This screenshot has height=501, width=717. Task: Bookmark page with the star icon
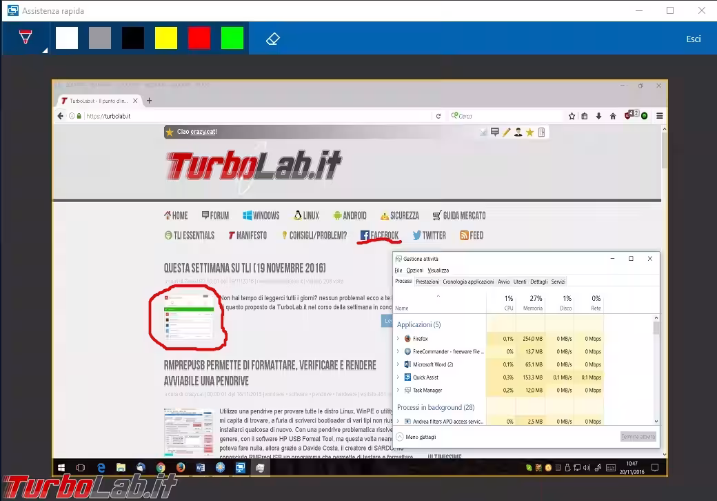(x=572, y=116)
